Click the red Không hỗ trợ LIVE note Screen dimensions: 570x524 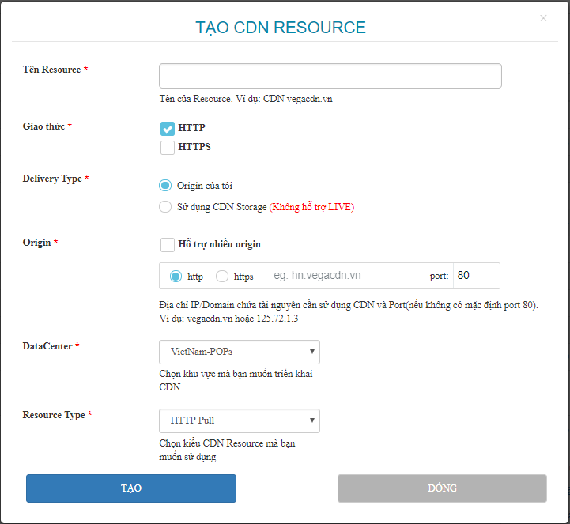tap(311, 207)
